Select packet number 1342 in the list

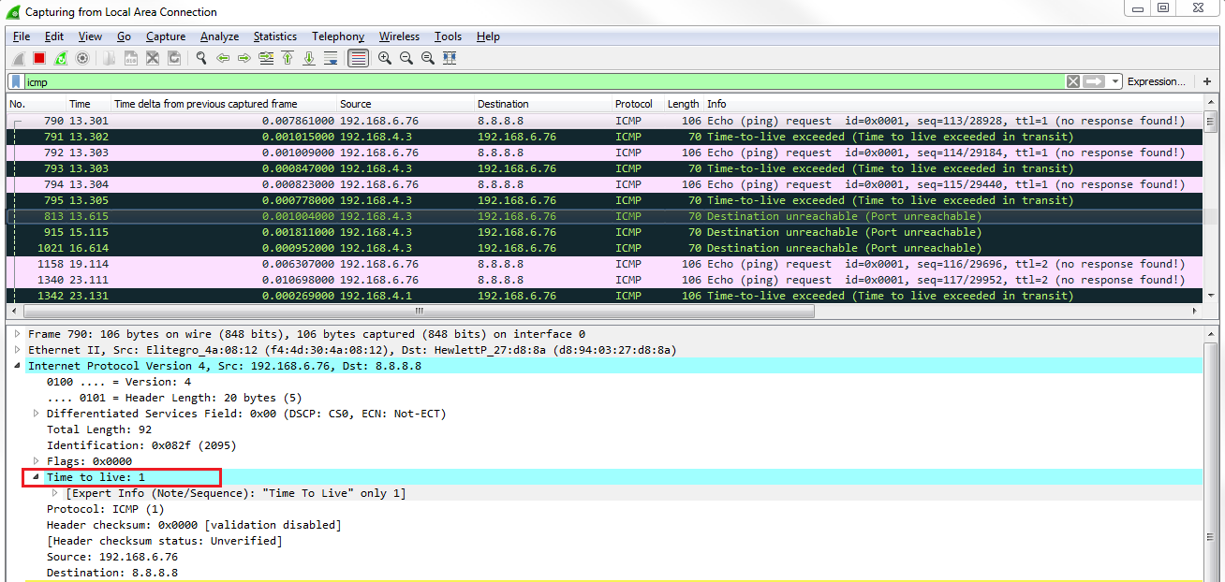pos(375,296)
